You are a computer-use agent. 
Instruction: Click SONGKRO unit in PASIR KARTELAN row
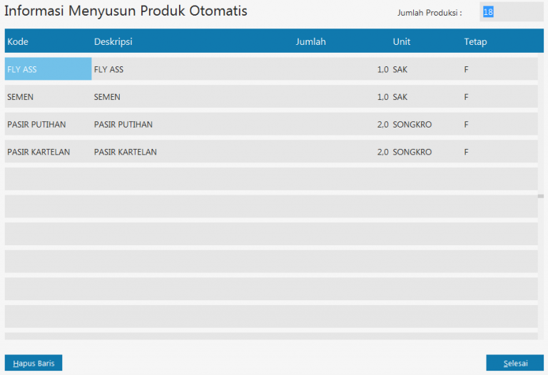pos(412,152)
